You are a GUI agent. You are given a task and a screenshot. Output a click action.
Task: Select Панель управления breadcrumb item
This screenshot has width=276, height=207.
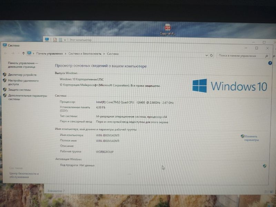(x=49, y=53)
